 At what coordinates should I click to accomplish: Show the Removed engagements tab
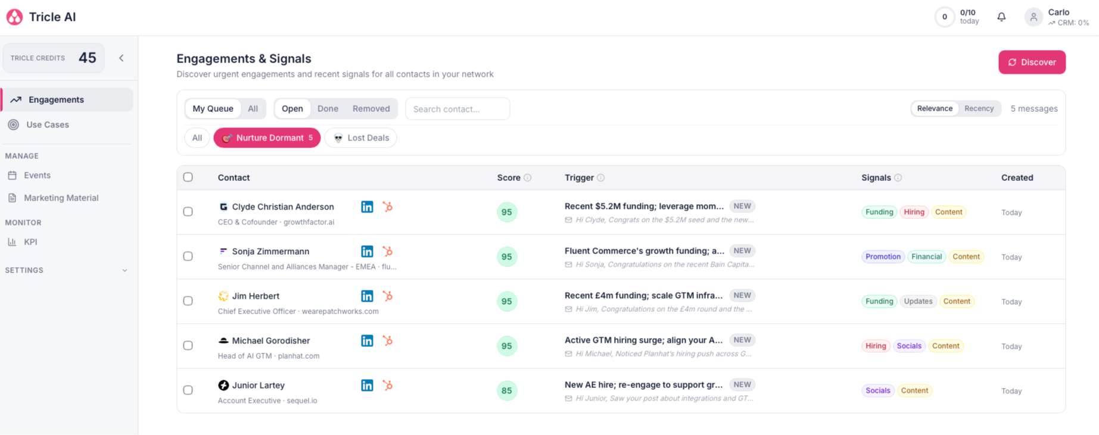click(371, 109)
